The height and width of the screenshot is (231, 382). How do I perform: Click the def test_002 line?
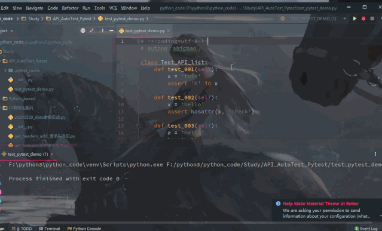[185, 98]
